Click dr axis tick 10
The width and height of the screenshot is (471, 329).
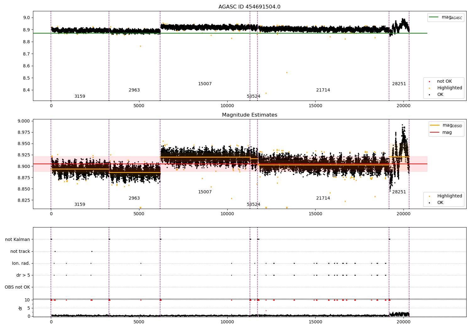click(x=27, y=300)
